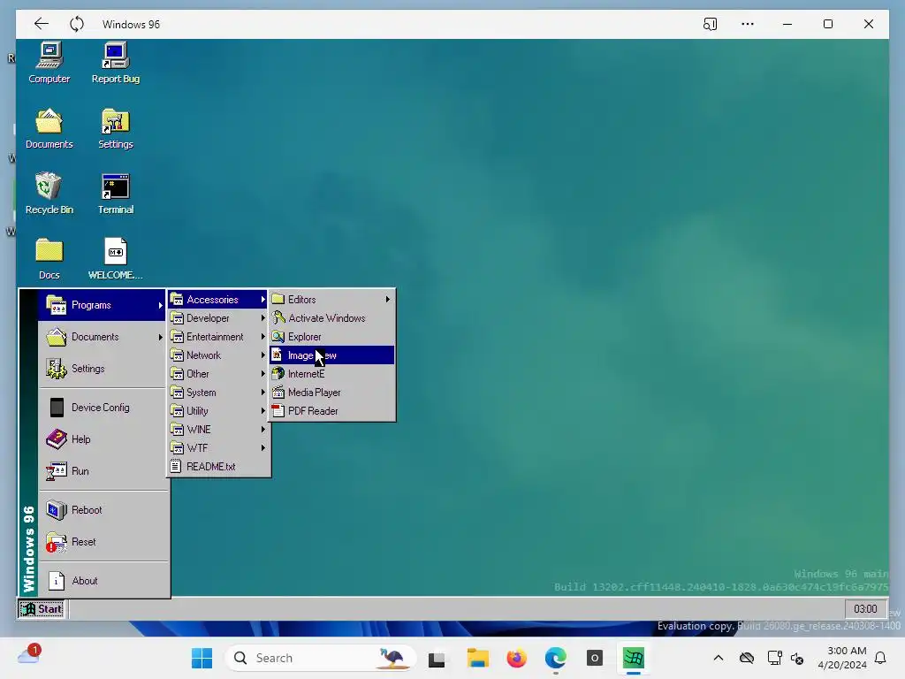Expand the Accessories program folder

(x=218, y=299)
